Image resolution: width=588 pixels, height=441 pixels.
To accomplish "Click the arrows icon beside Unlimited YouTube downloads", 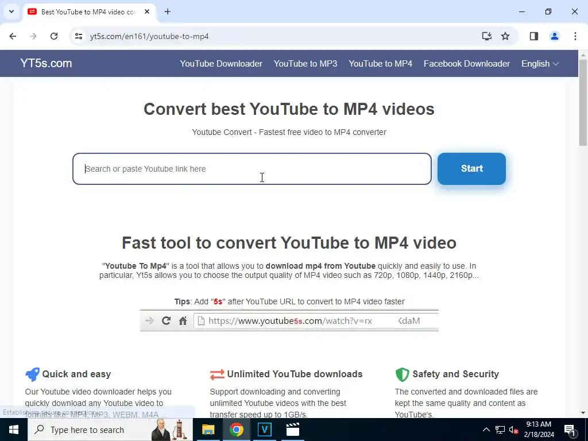I will point(217,374).
